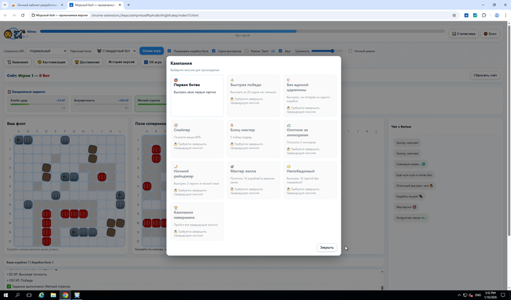Switch to Личный кабинет разработчика browser tab
511x300 pixels.
tap(29, 4)
